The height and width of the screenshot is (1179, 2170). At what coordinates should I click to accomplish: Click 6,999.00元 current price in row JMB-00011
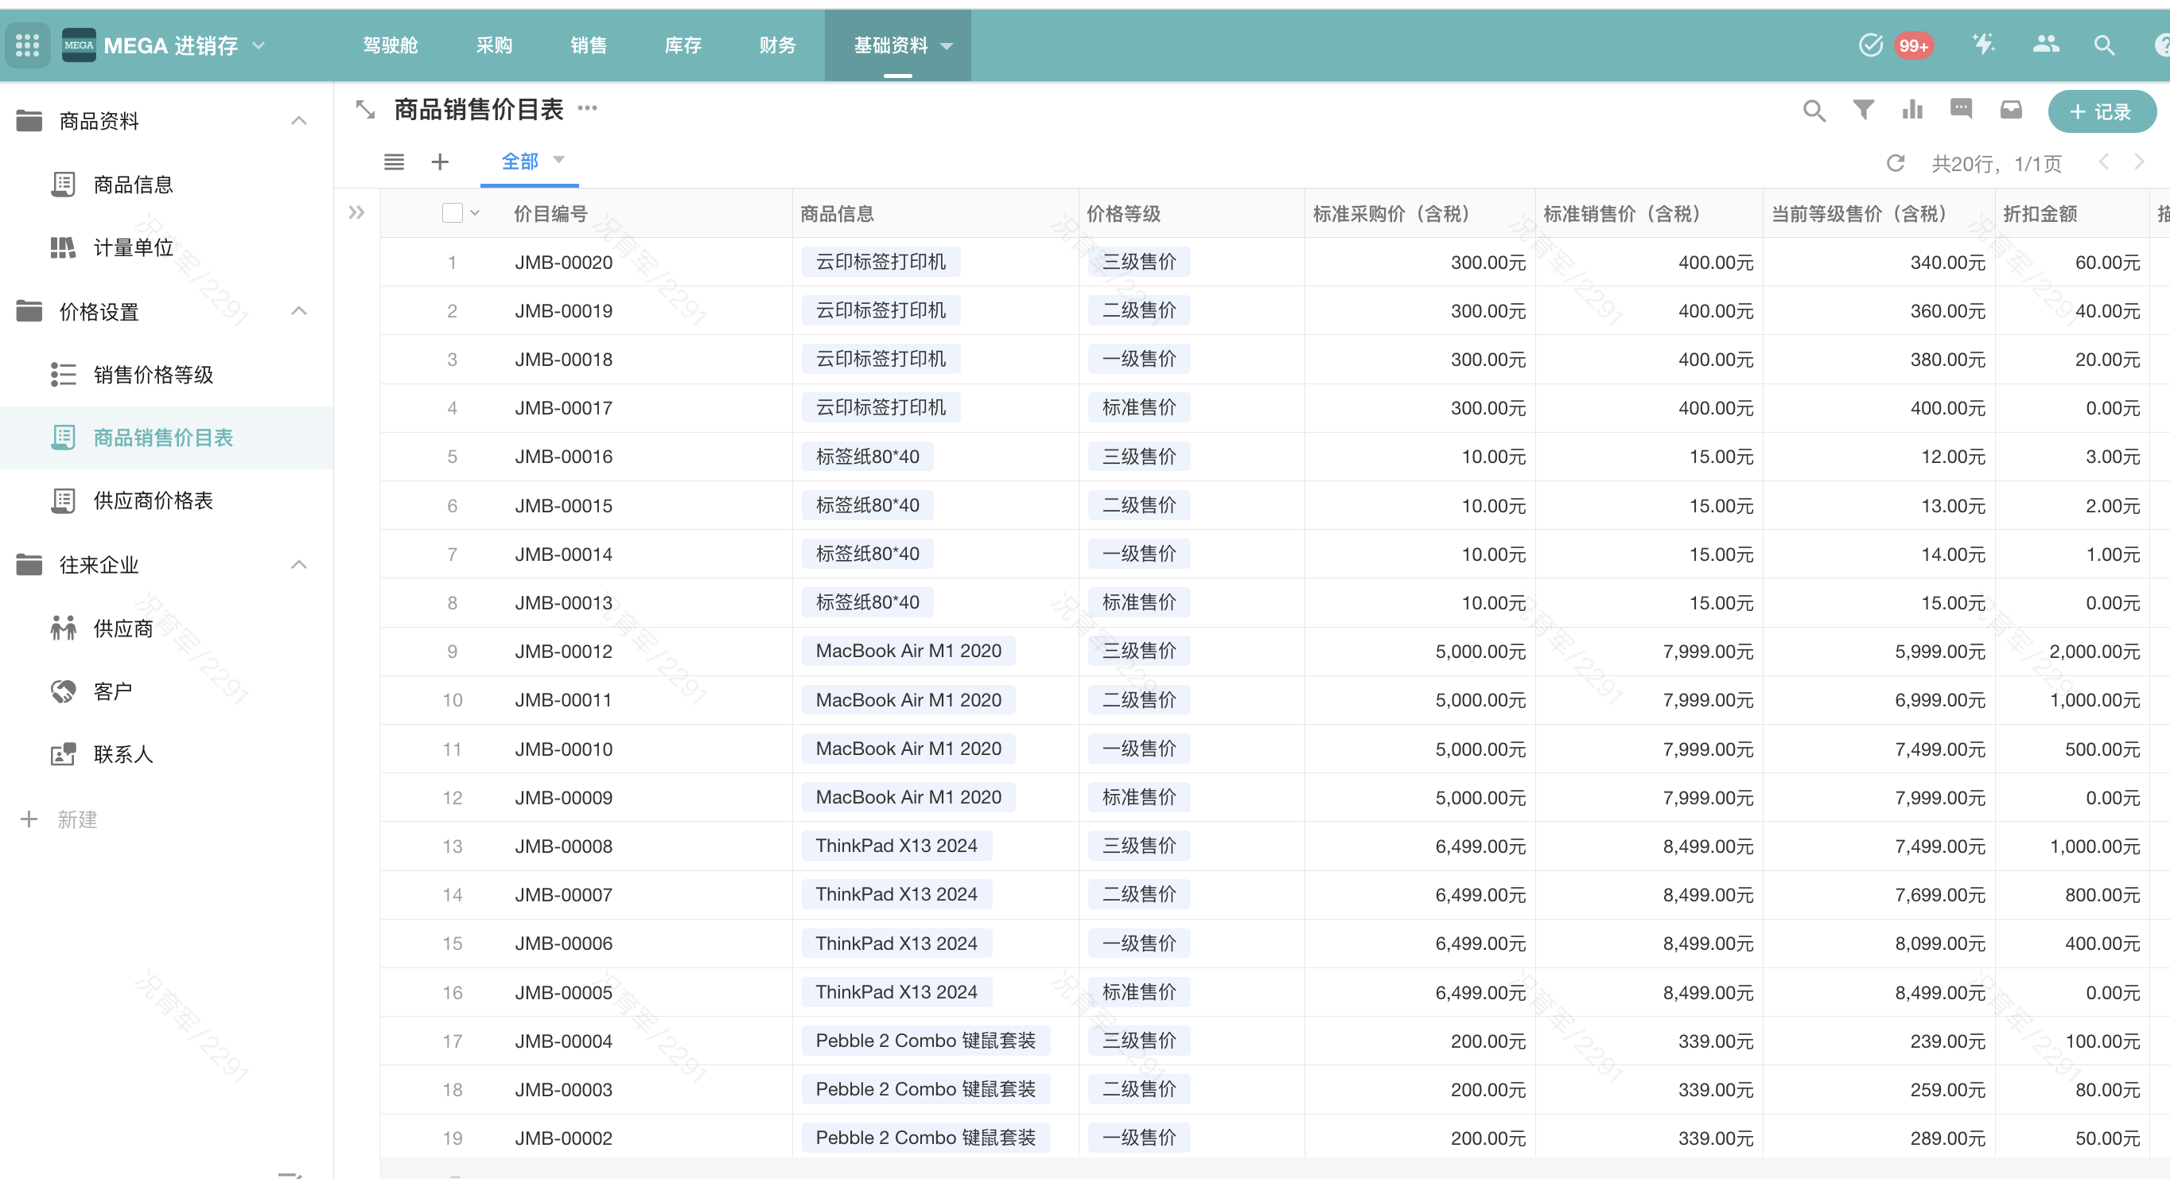click(1940, 700)
